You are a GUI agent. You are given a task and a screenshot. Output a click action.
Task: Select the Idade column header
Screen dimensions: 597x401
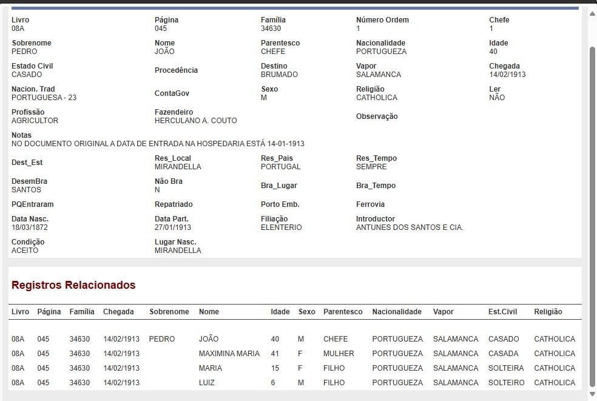coord(280,312)
